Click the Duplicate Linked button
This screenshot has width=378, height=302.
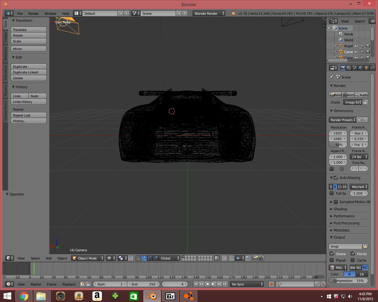click(x=29, y=72)
